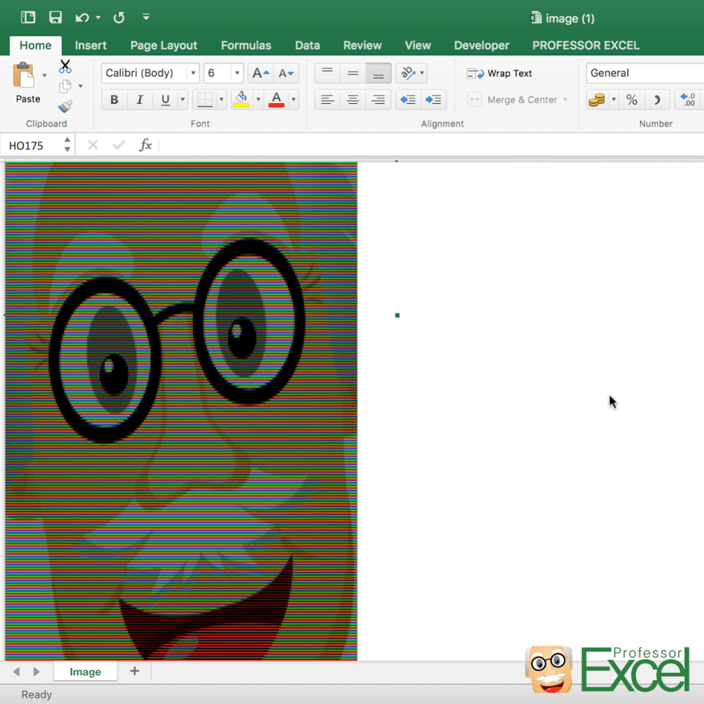
Task: Toggle italic formatting
Action: [138, 99]
